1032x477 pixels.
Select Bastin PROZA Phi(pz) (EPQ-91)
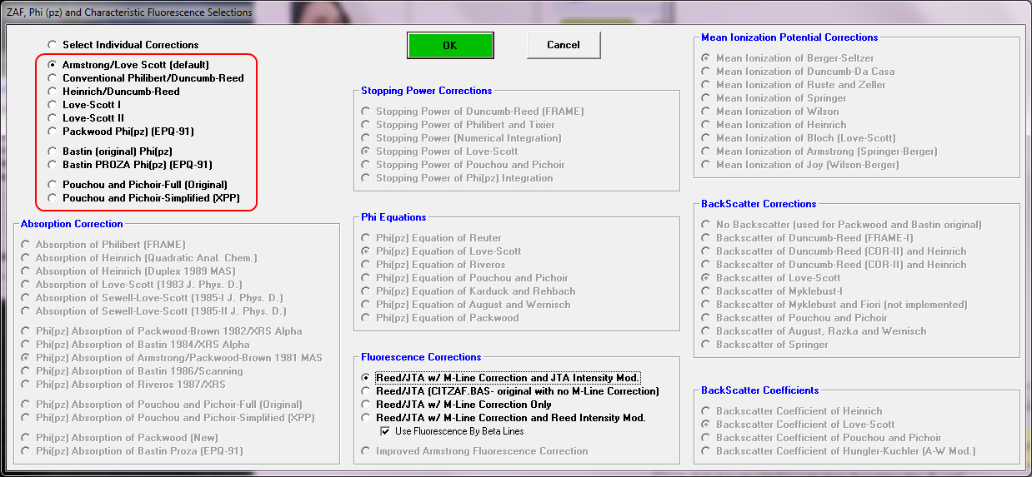coord(53,165)
